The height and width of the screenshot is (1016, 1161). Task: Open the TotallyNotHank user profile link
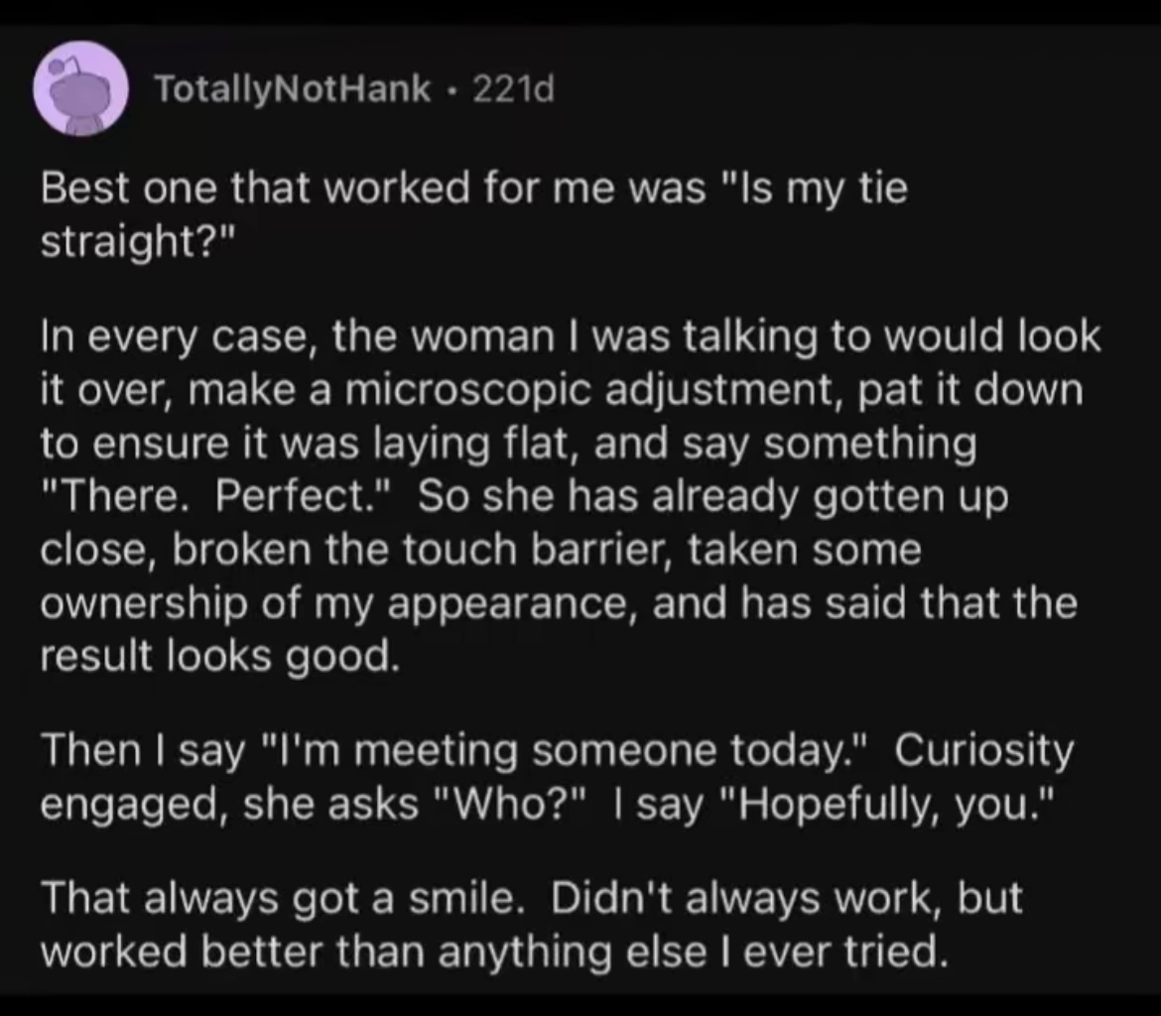coord(292,89)
